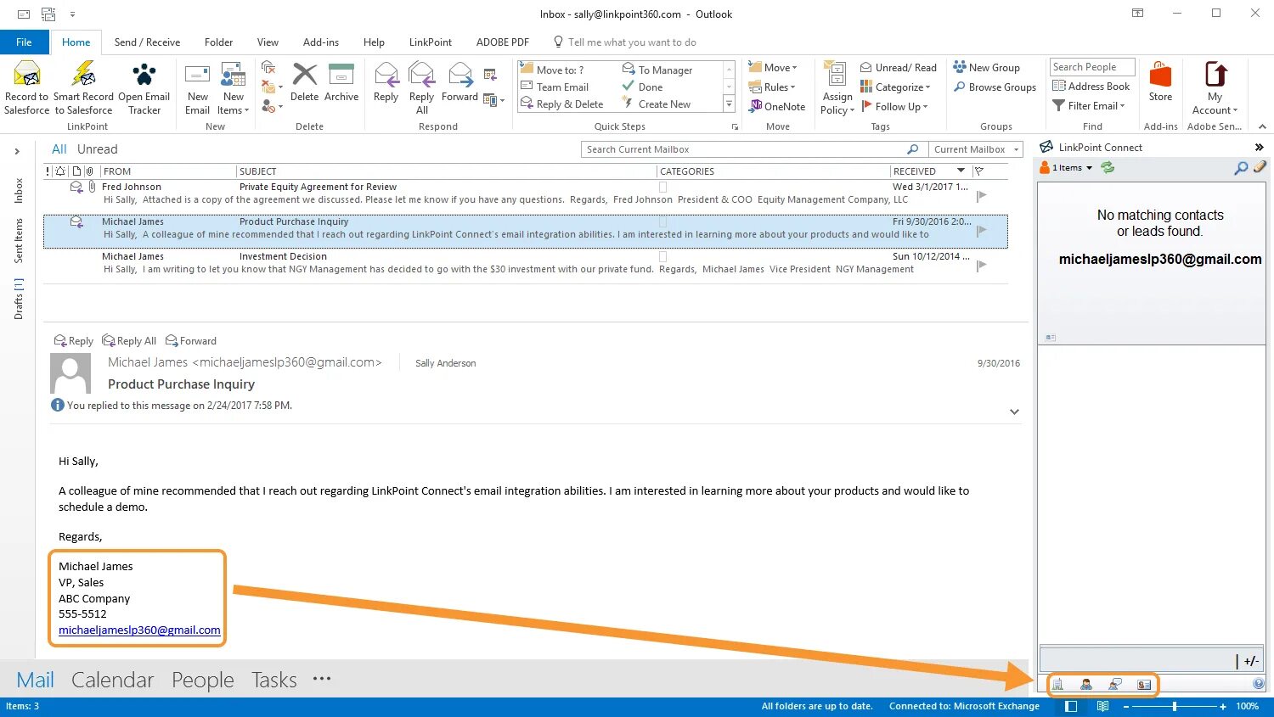Open the Rules dropdown

[x=772, y=87]
